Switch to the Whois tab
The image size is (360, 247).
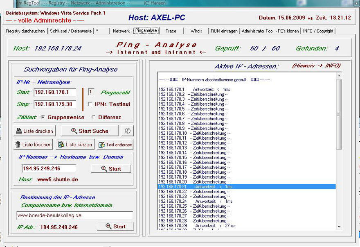[196, 31]
